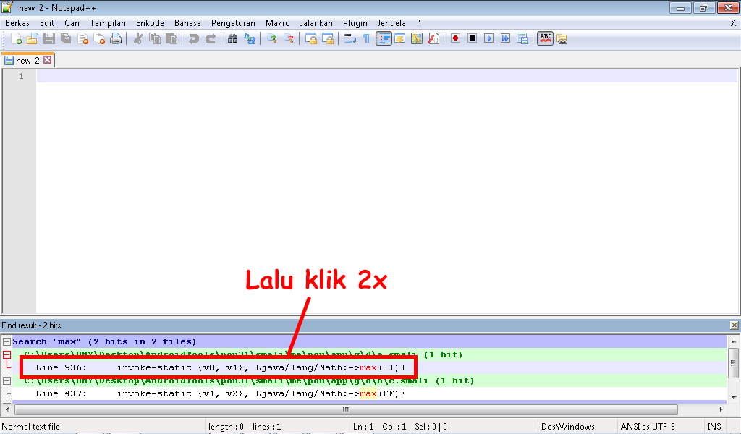The image size is (741, 434).
Task: Click the Copy toolbar icon
Action: (x=155, y=39)
